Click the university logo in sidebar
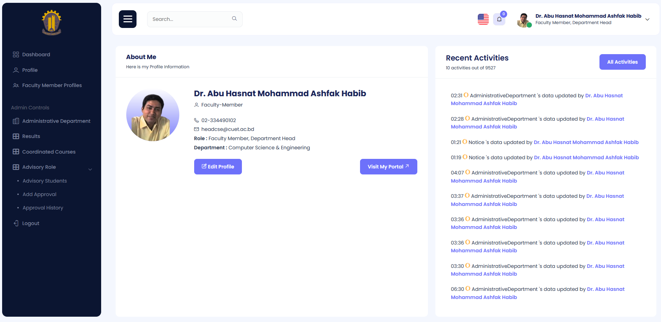The image size is (661, 322). 52,22
